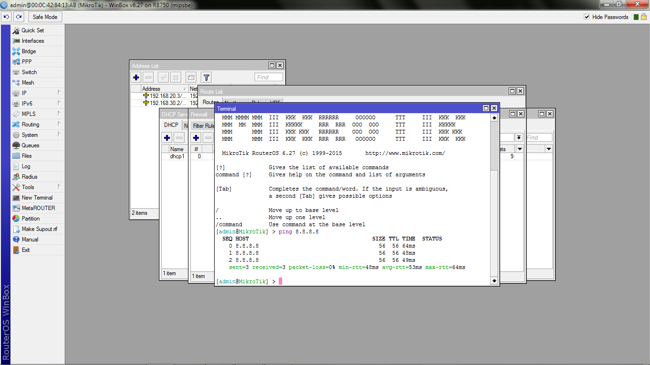Viewport: 650px width, 365px height.
Task: Open the Bridge menu item
Action: (x=29, y=51)
